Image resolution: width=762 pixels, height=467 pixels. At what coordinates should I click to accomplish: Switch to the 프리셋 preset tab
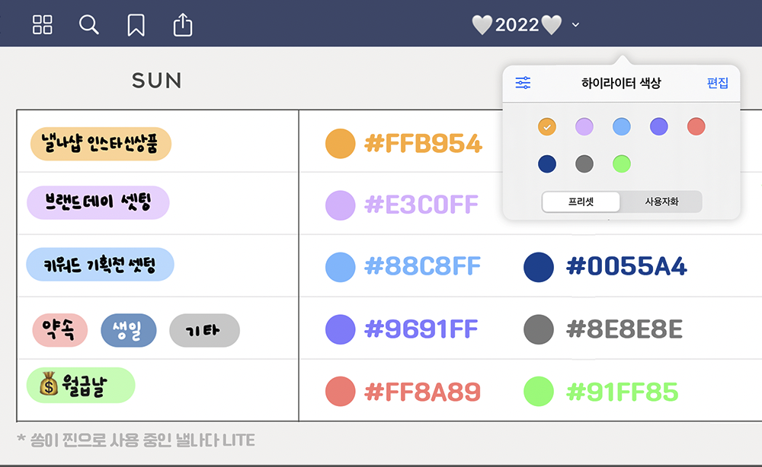[581, 202]
